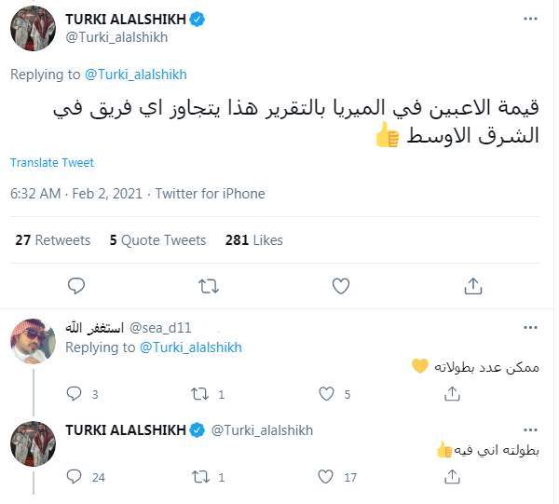Like the last Turki Alalshikh reply
The image size is (559, 504).
coord(325,477)
